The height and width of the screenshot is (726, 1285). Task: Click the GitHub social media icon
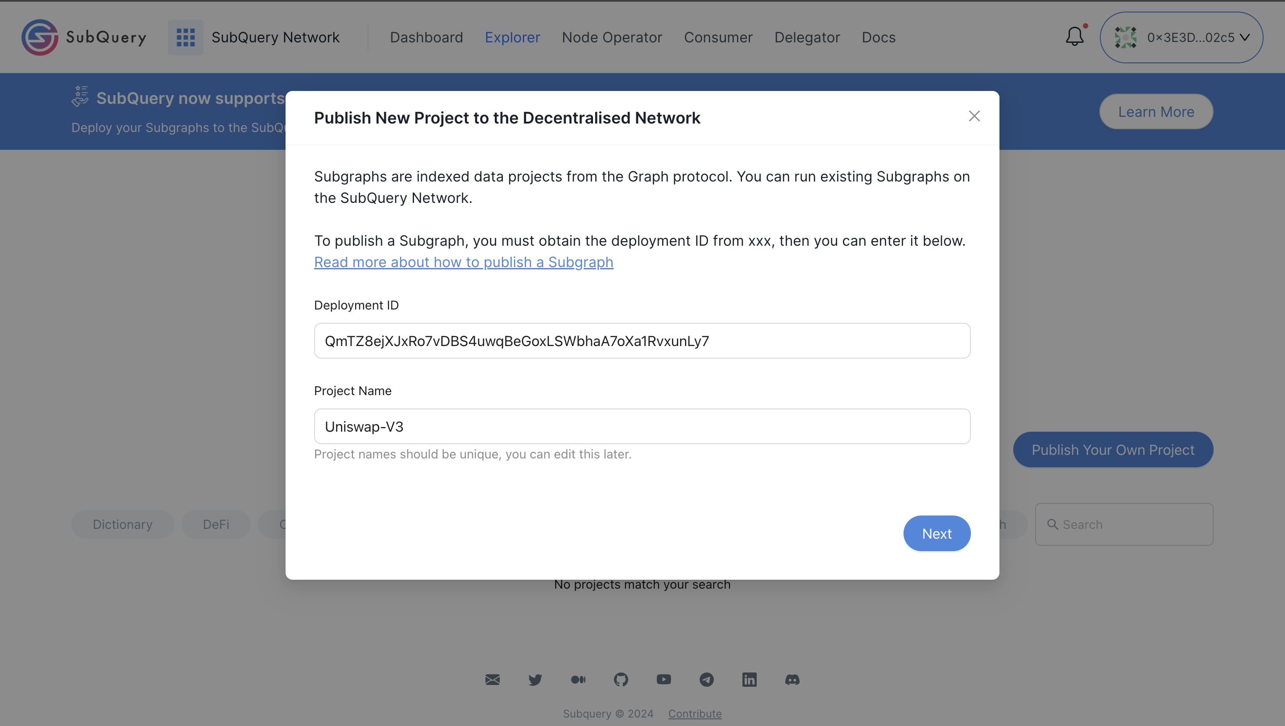point(621,679)
